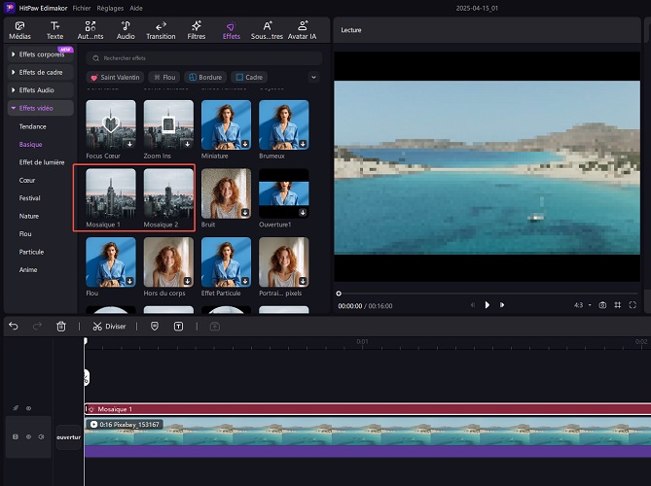Download the Bruit effect
The height and width of the screenshot is (486, 651).
pyautogui.click(x=245, y=212)
